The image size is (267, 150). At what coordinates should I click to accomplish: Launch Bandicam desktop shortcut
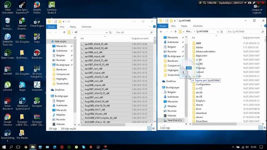click(37, 54)
